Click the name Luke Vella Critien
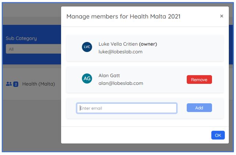Screen dimensions: 236x155 point(118,44)
